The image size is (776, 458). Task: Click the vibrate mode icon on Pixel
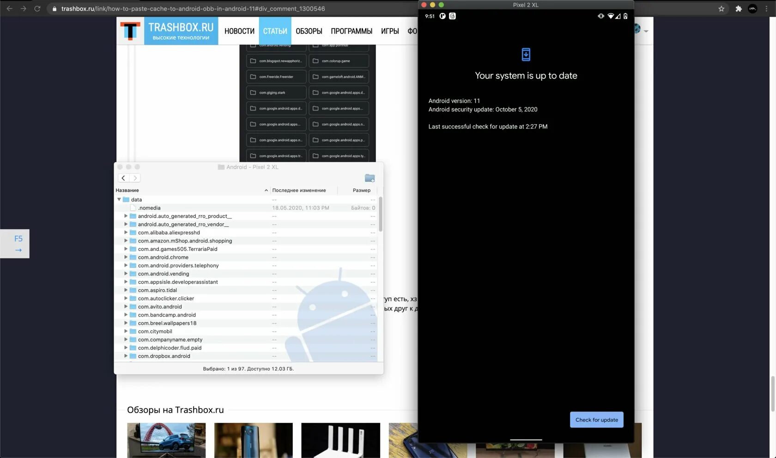(601, 16)
